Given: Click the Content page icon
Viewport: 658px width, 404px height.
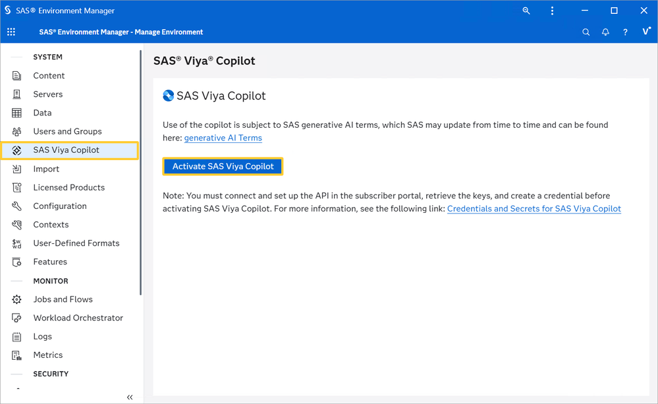Looking at the screenshot, I should [16, 76].
